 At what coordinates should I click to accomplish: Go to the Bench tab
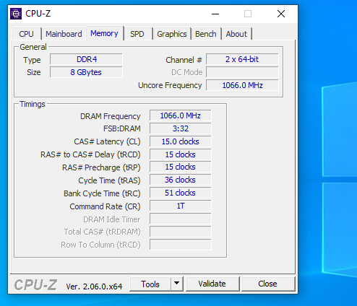point(206,34)
